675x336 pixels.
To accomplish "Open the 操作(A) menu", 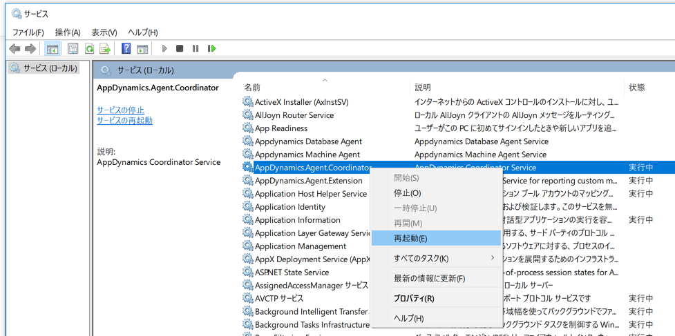I will point(68,32).
